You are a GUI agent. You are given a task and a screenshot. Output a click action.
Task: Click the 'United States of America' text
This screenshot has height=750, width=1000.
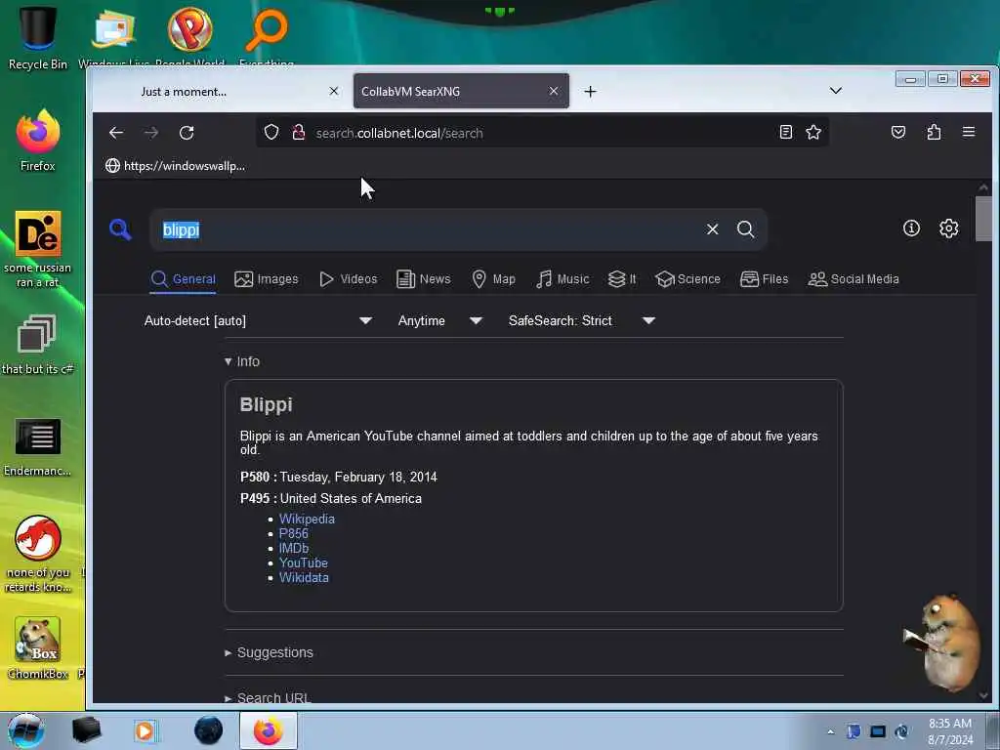click(351, 499)
